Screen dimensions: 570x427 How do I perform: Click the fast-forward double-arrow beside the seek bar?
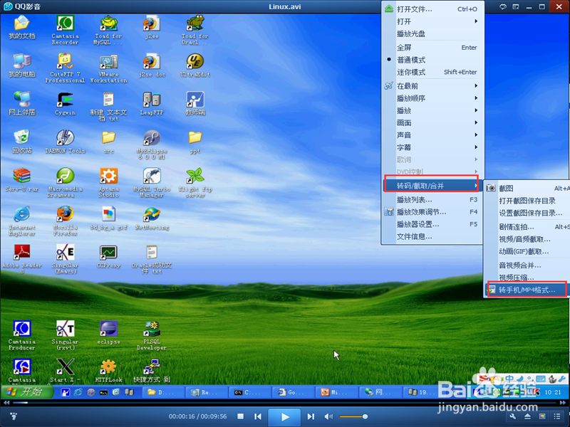[563, 402]
